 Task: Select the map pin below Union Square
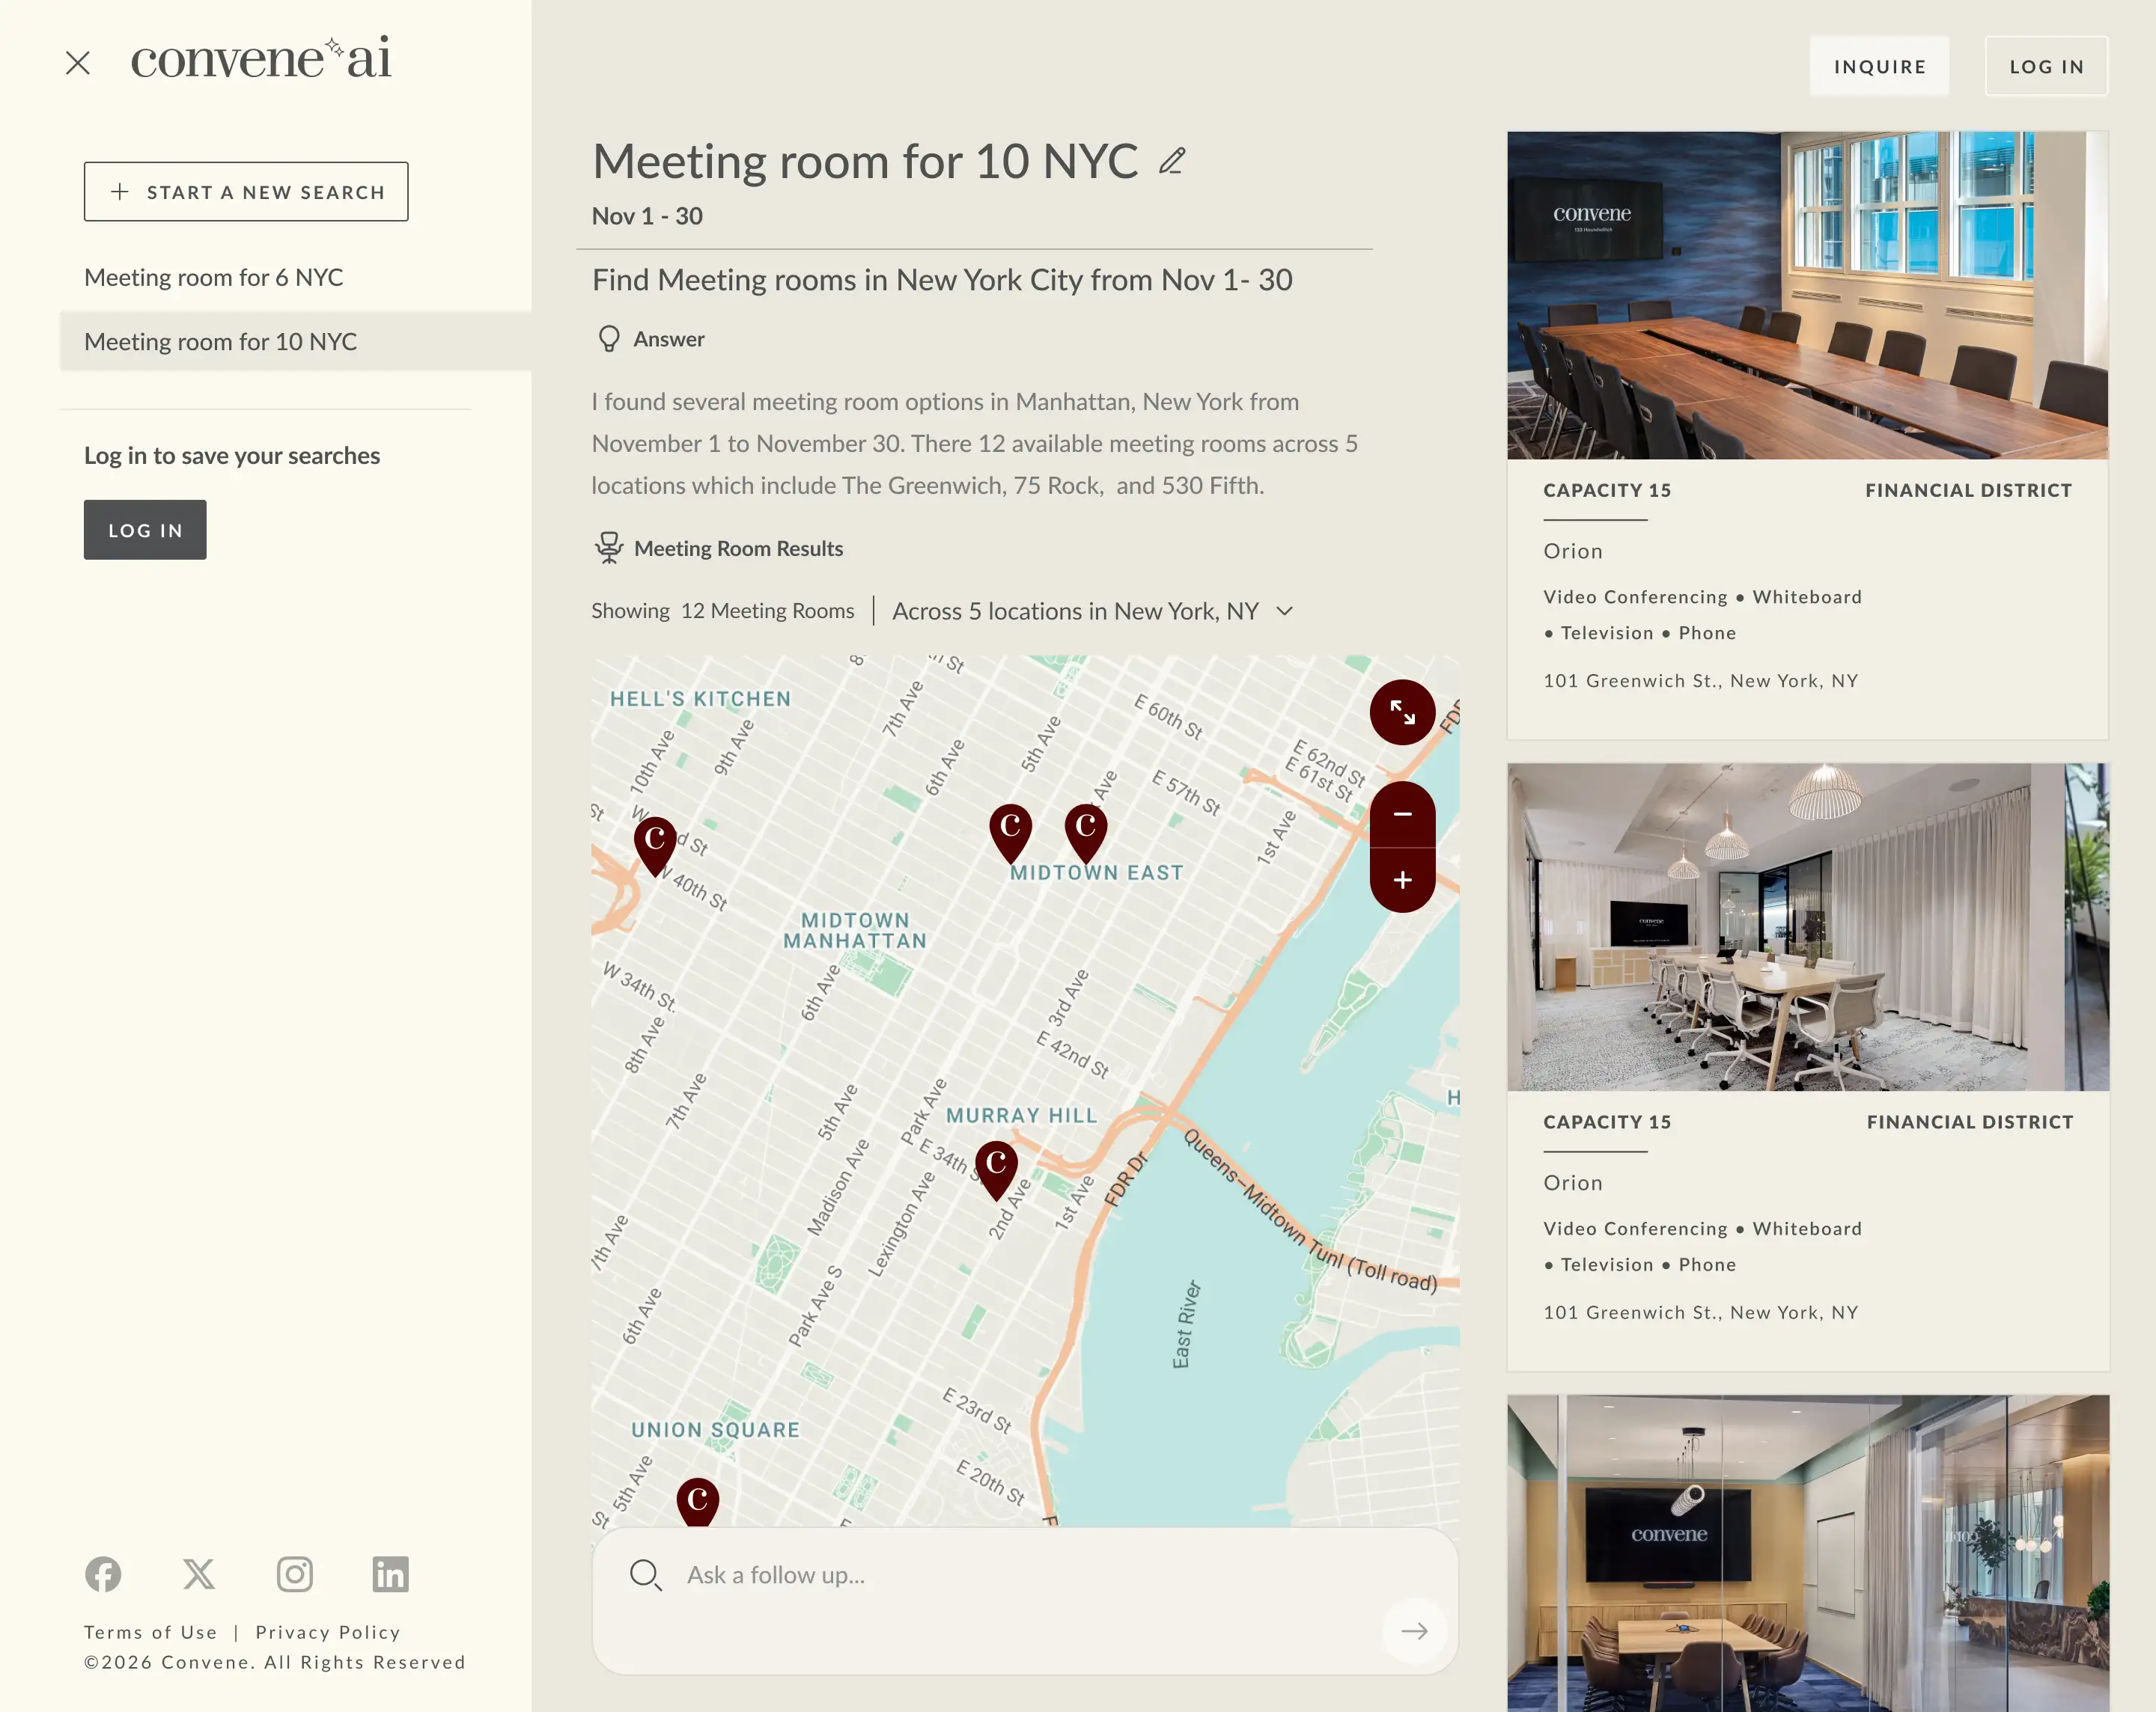pos(698,1502)
